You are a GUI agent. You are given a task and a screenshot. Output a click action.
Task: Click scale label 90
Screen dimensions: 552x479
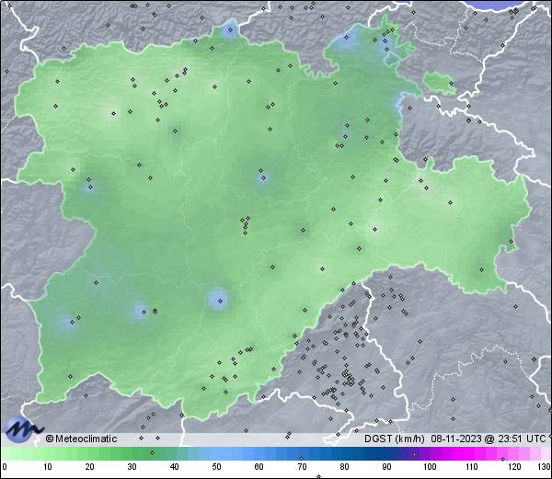(x=386, y=467)
